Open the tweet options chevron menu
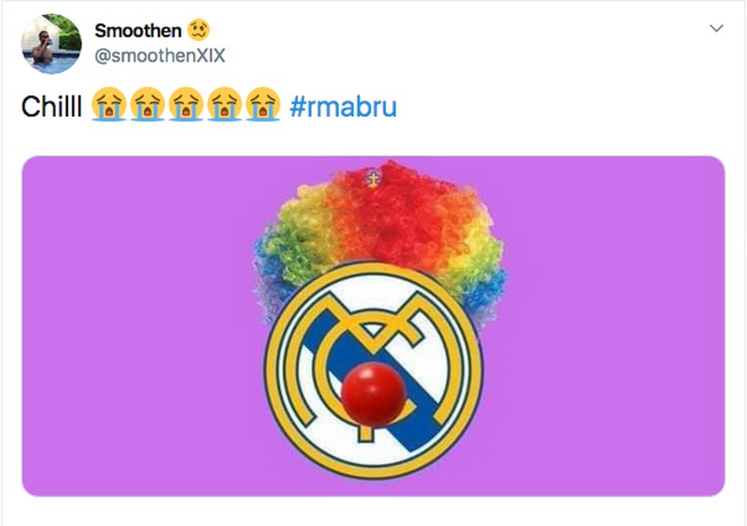 pos(716,28)
